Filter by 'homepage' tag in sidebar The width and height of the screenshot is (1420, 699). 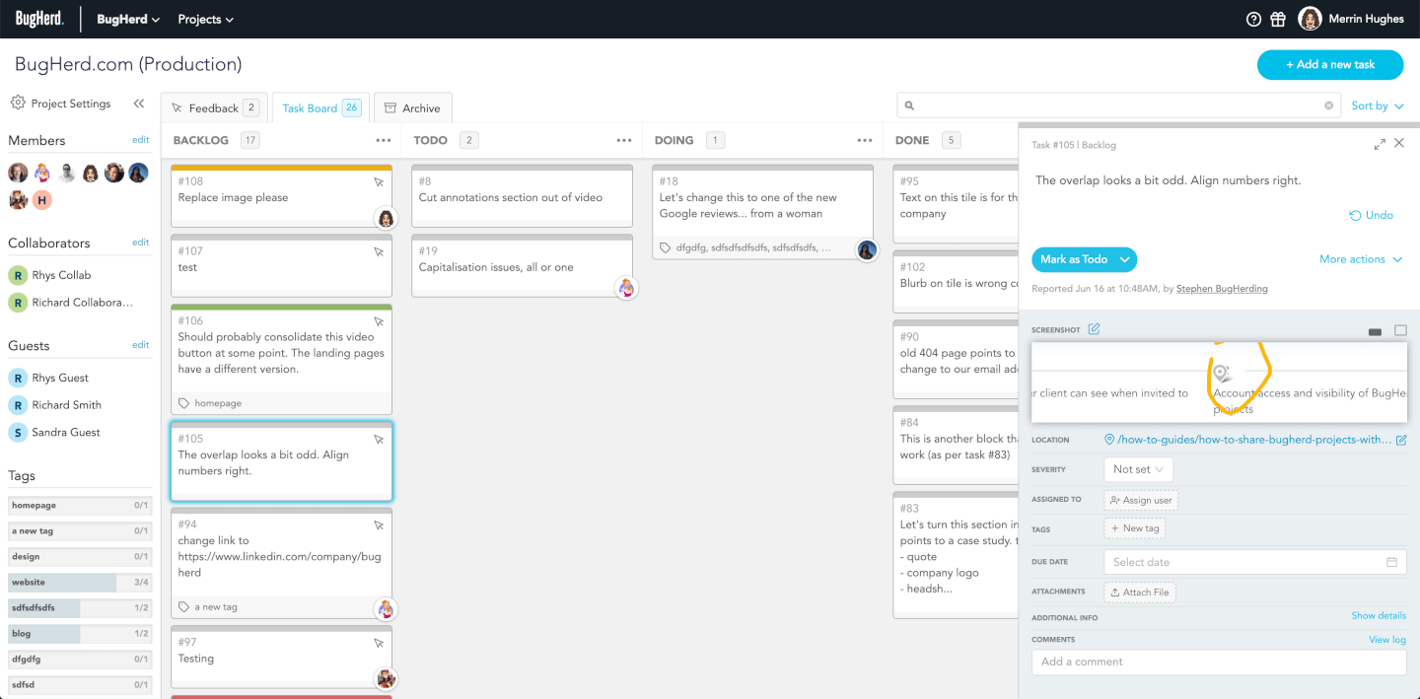click(x=80, y=505)
